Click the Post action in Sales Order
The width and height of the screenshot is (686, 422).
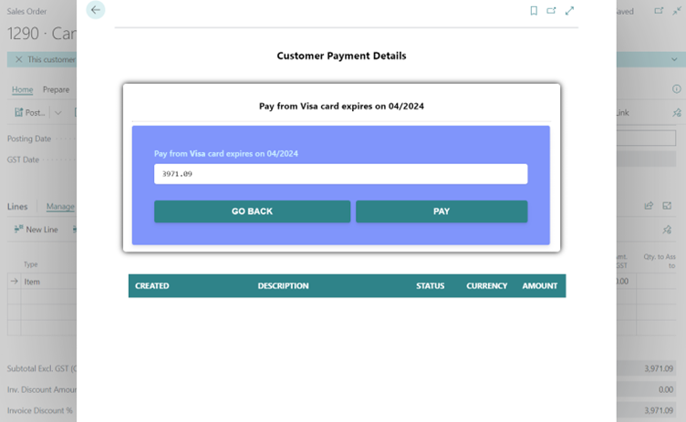(30, 112)
